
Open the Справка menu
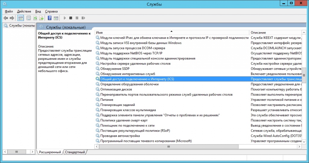point(51,11)
